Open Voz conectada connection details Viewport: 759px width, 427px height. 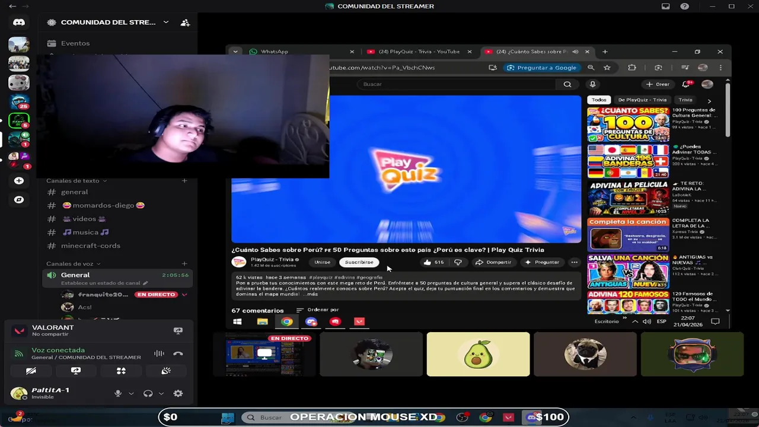pos(58,350)
